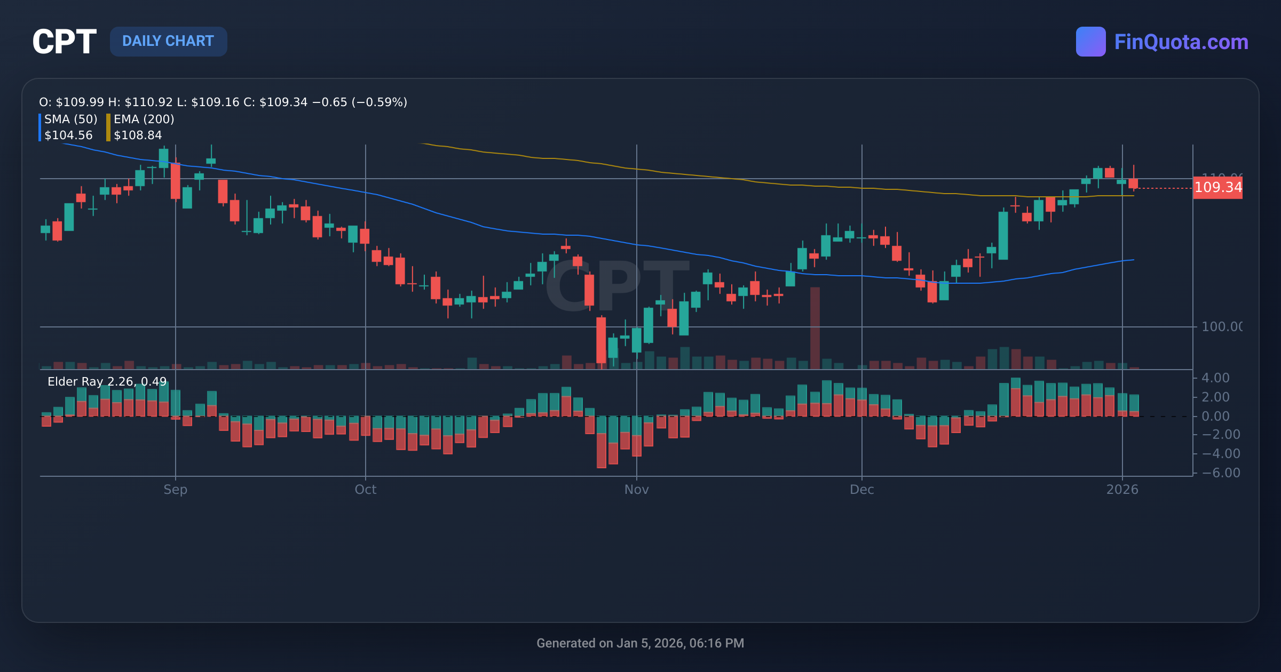Viewport: 1281px width, 672px height.
Task: Open the DAILY CHART timeframe selector
Action: tap(168, 41)
